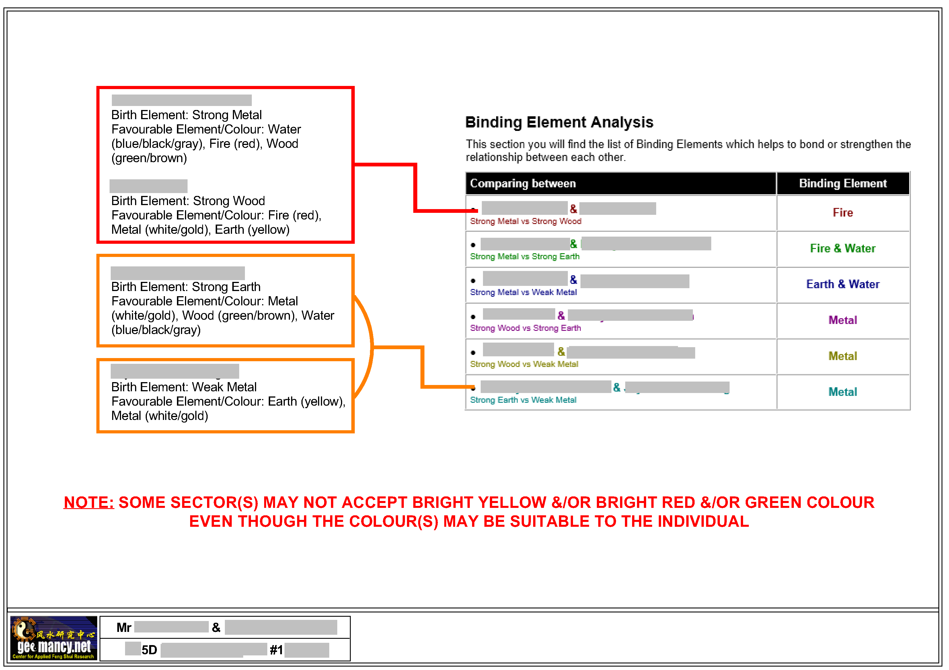Click 'Birth Element: Strong Metal' line
The height and width of the screenshot is (670, 949).
[x=186, y=115]
